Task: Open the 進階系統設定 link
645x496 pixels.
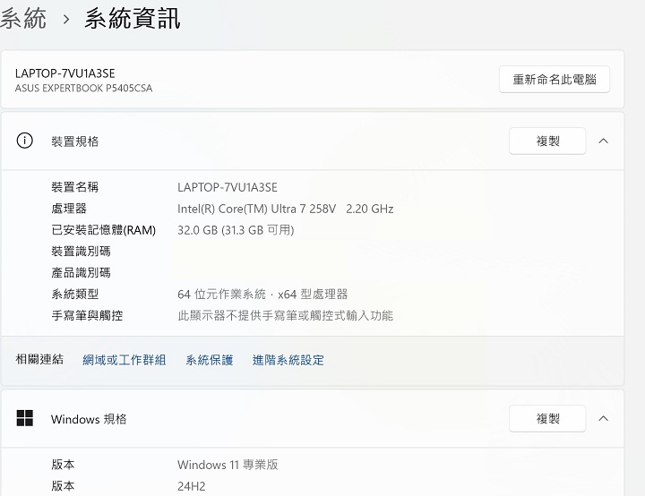Action: coord(288,360)
